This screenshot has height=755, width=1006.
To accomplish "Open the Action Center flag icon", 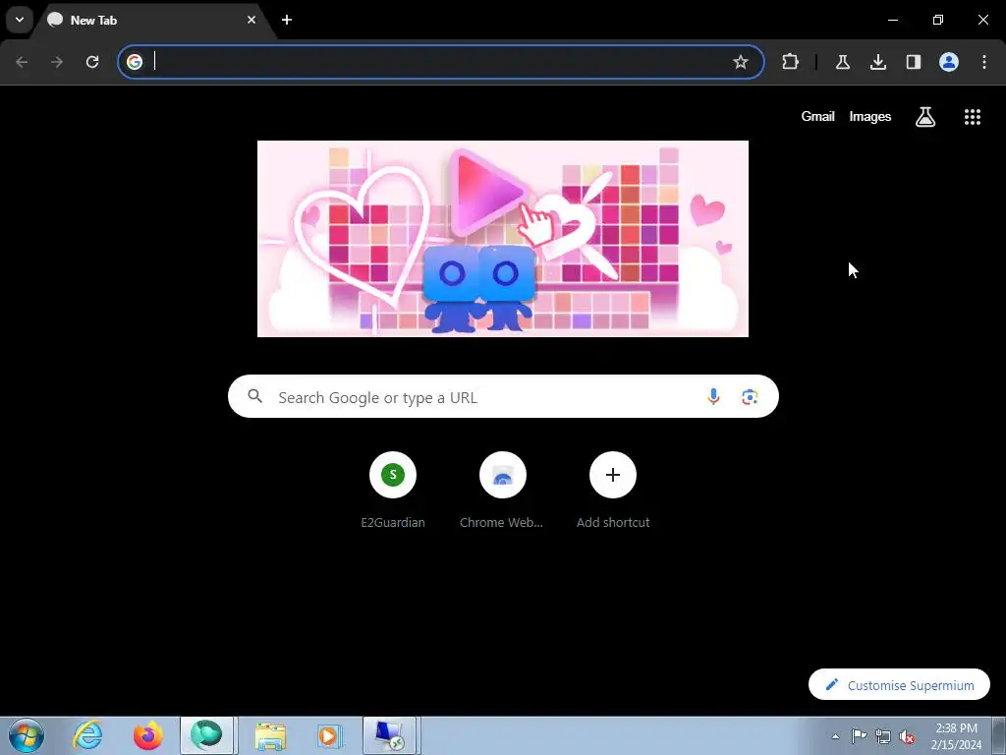I will 859,736.
